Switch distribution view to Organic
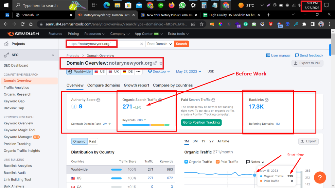Viewport: 335px width, 188px height. (x=79, y=141)
